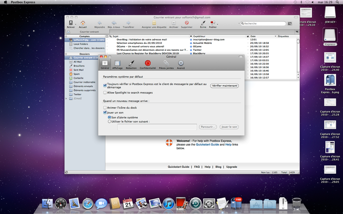Click the Supprimer toolbar icon
The image size is (343, 214).
click(187, 23)
